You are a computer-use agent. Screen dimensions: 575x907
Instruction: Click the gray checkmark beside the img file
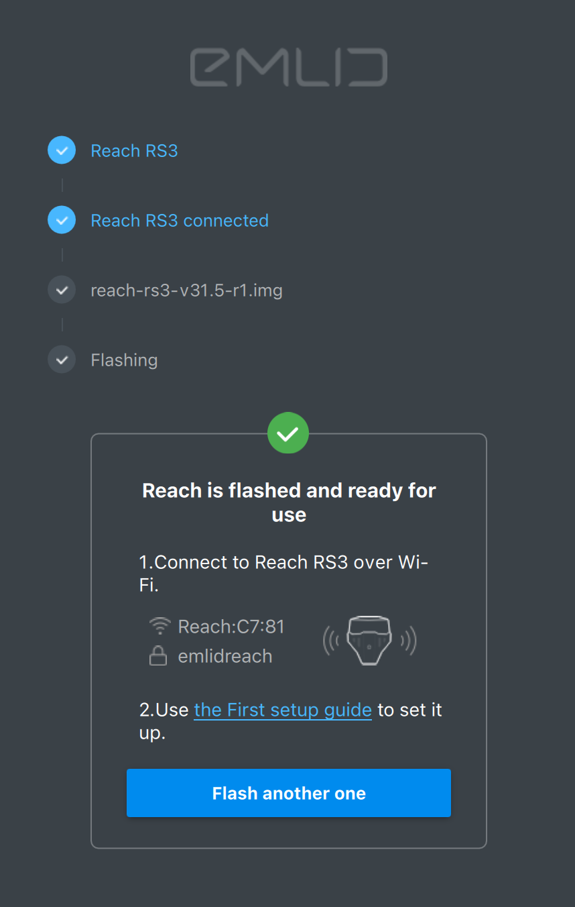point(62,289)
